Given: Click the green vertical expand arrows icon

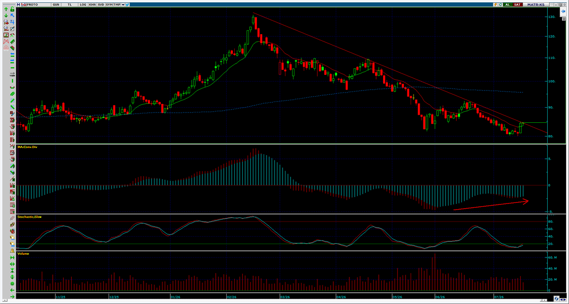Looking at the screenshot, I should [x=12, y=277].
